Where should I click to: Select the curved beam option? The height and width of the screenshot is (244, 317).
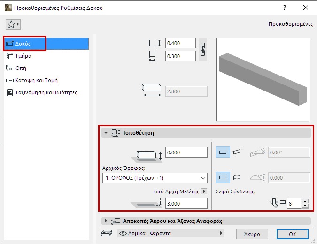237,177
